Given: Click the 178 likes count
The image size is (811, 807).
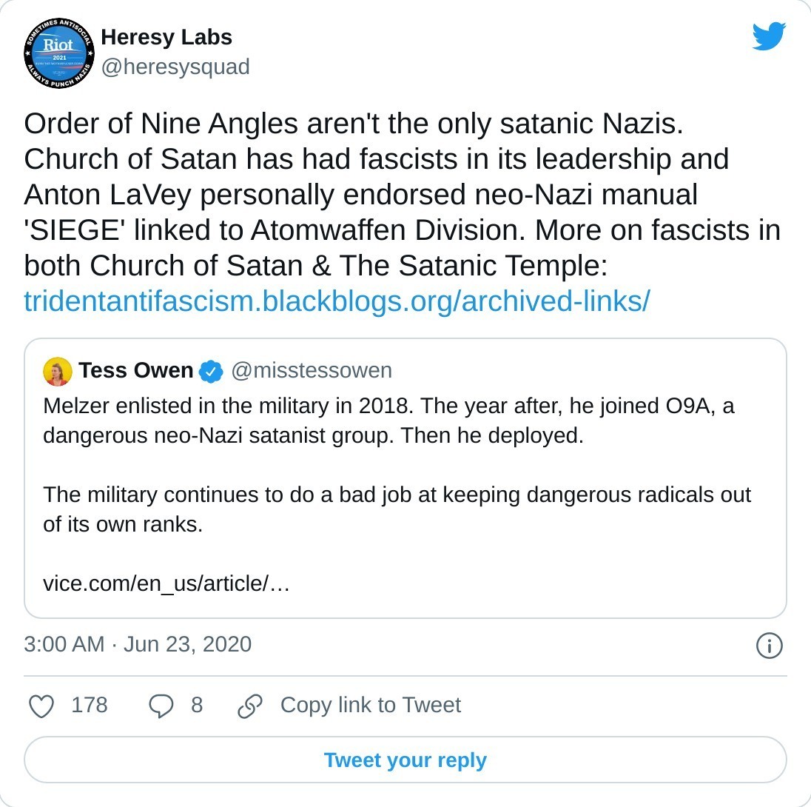Looking at the screenshot, I should point(90,705).
